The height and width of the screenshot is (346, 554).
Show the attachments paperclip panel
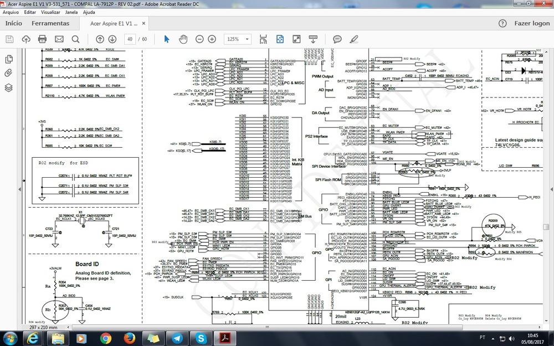pyautogui.click(x=9, y=73)
